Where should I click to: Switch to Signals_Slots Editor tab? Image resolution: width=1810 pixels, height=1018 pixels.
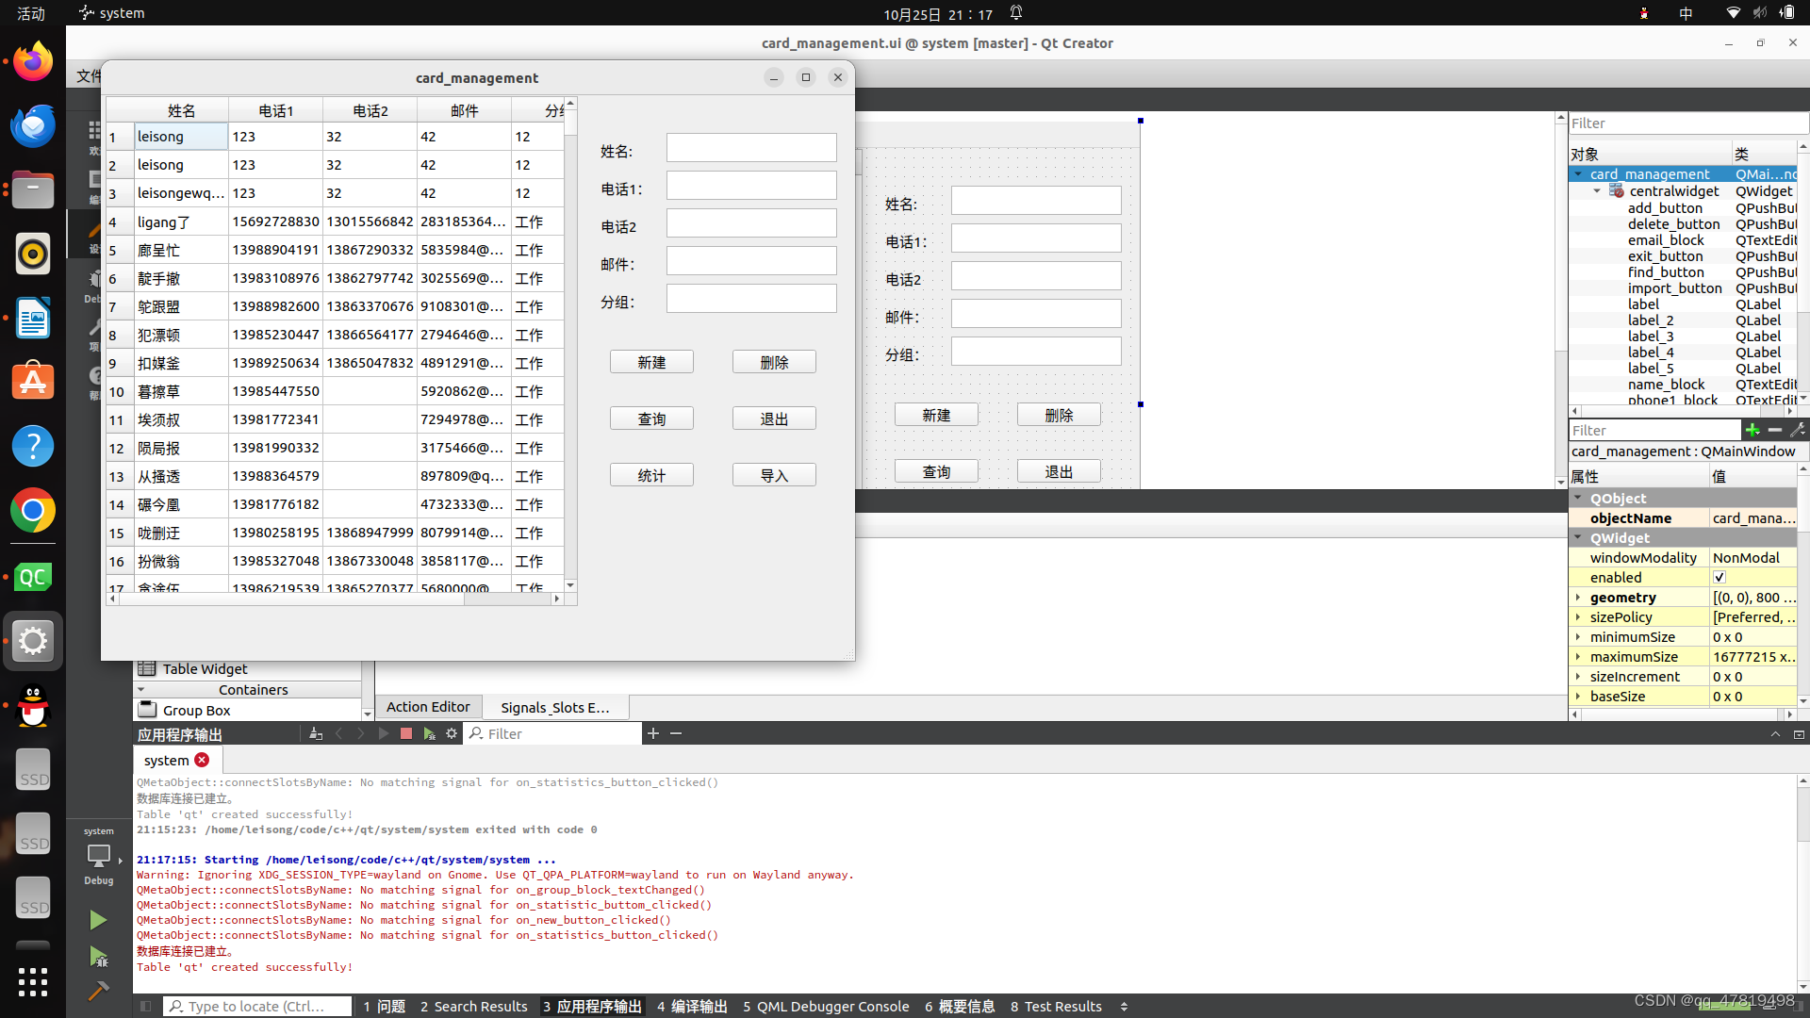pyautogui.click(x=554, y=707)
